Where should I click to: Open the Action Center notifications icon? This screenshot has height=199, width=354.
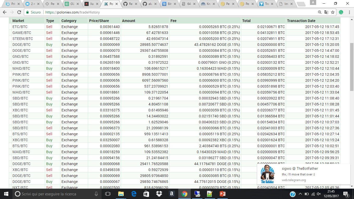pyautogui.click(x=346, y=194)
